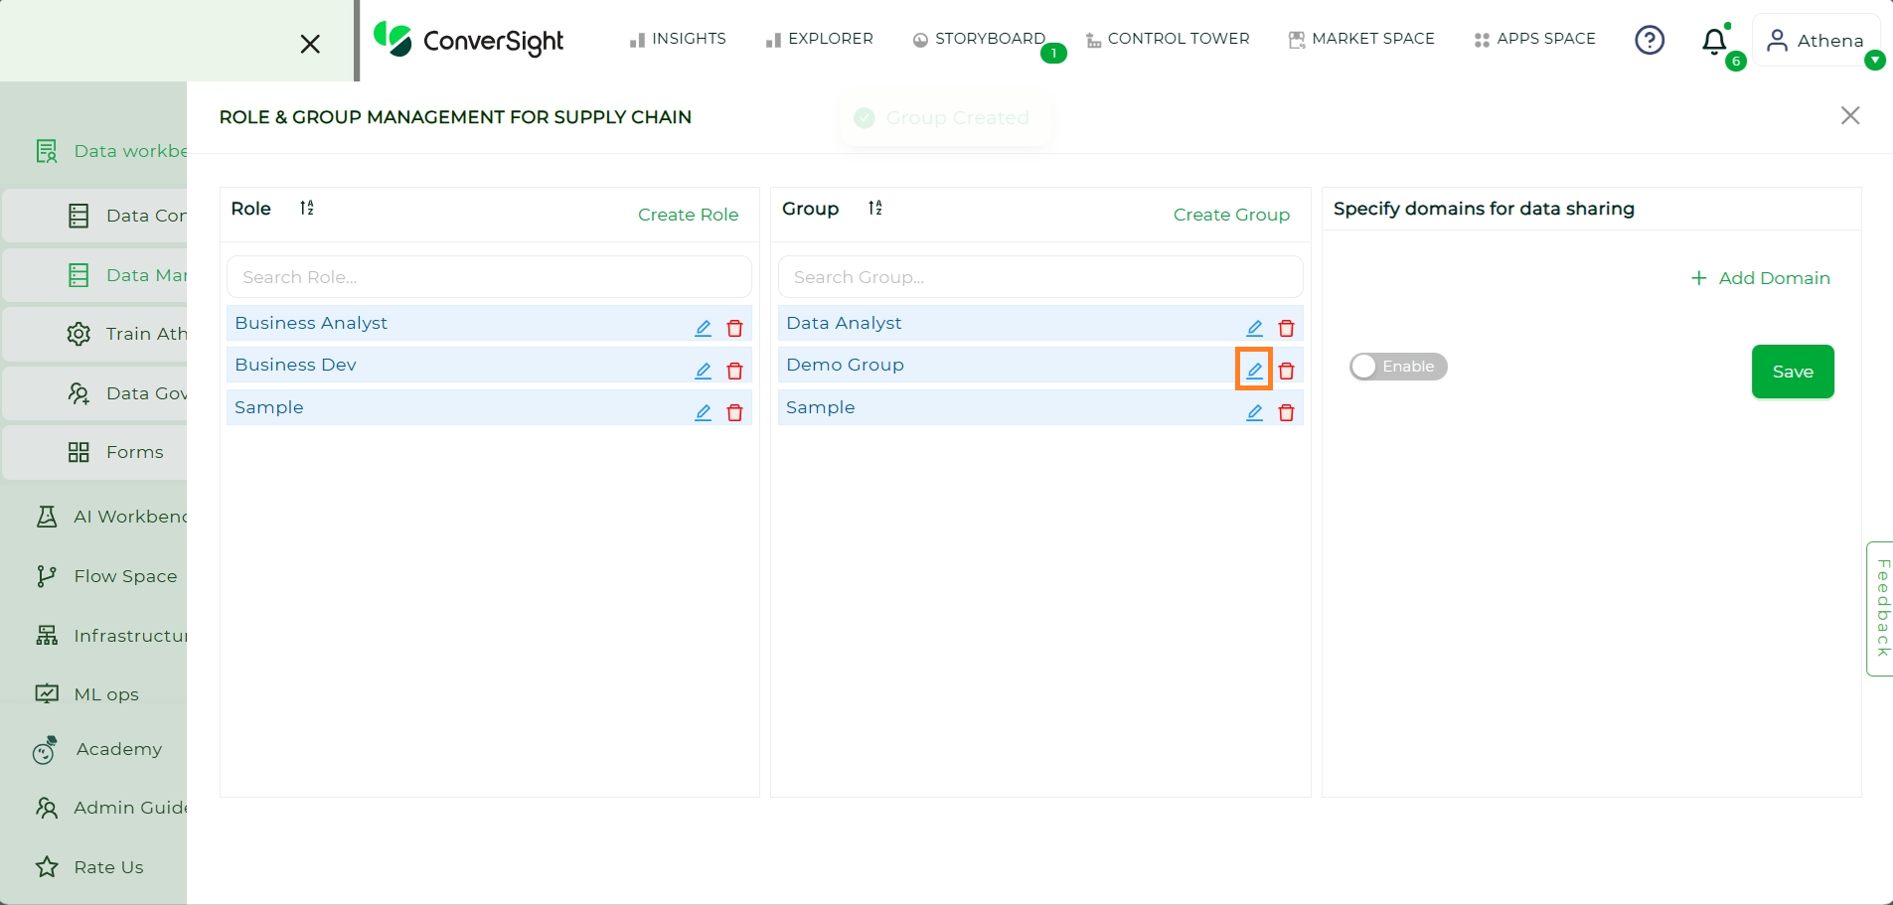The height and width of the screenshot is (905, 1893).
Task: Open the Storyboard menu
Action: [980, 39]
